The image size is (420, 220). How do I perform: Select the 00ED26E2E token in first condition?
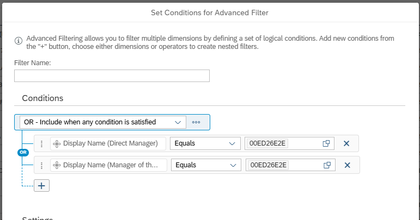point(267,143)
